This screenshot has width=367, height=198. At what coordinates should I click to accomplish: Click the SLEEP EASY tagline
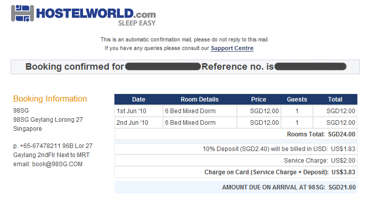tap(137, 23)
